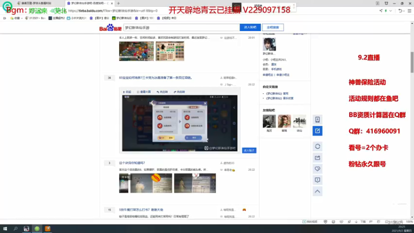The width and height of the screenshot is (414, 233).
Task: Click the back-to-top arrow icon
Action: [x=317, y=191]
